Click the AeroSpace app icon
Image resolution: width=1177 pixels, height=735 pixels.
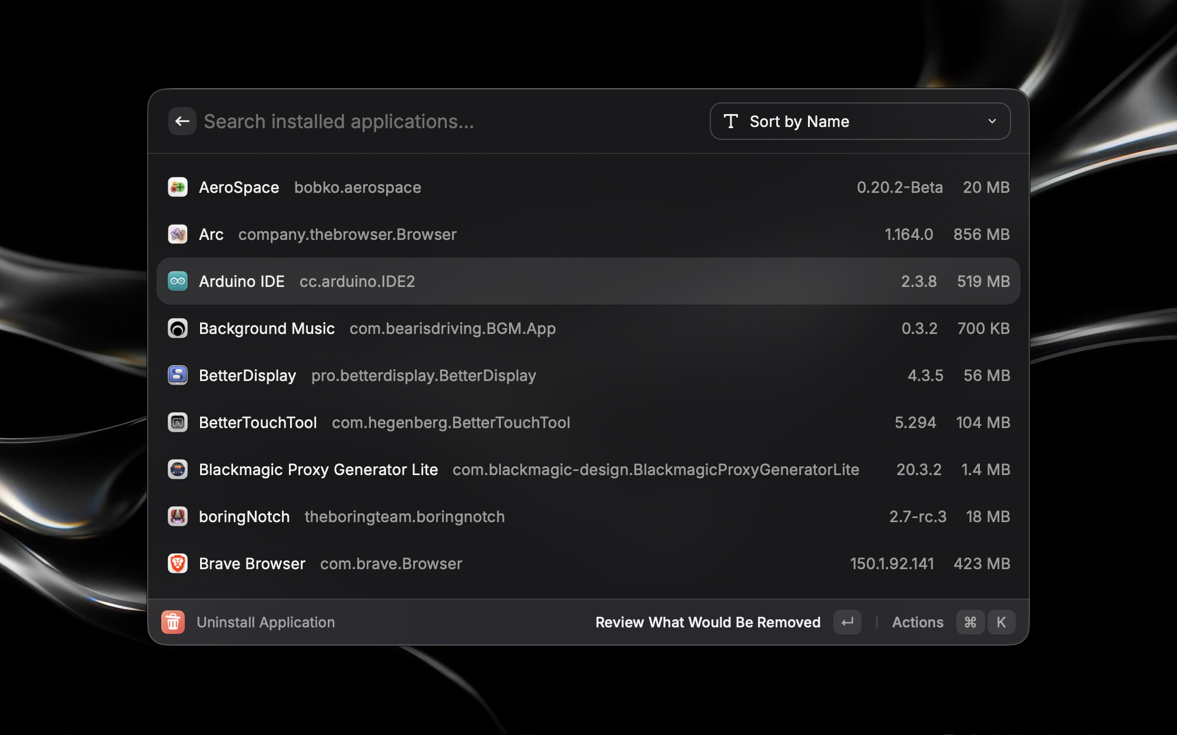pos(178,187)
